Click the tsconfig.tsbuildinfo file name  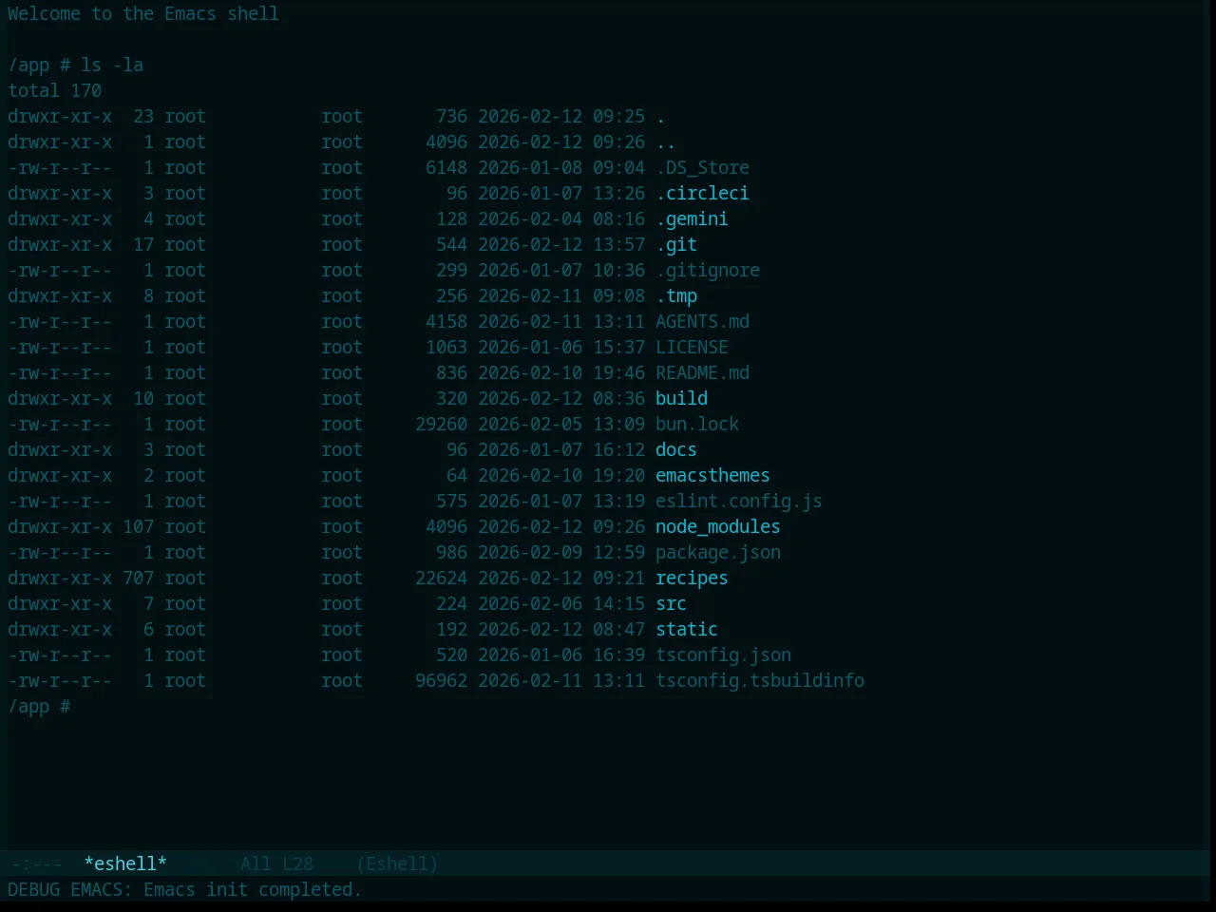click(760, 680)
